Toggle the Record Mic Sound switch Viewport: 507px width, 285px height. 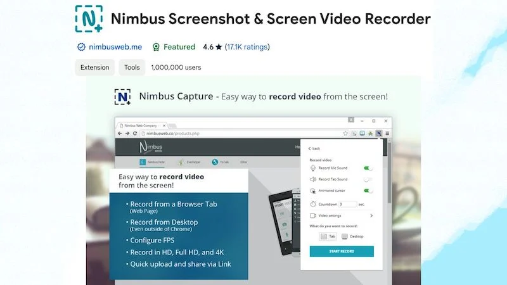coord(368,168)
